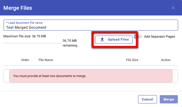Click the File Name column header

46,60
